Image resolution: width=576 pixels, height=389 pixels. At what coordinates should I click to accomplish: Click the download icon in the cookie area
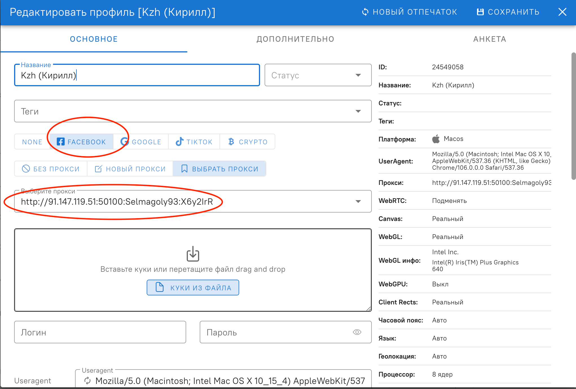pyautogui.click(x=193, y=254)
